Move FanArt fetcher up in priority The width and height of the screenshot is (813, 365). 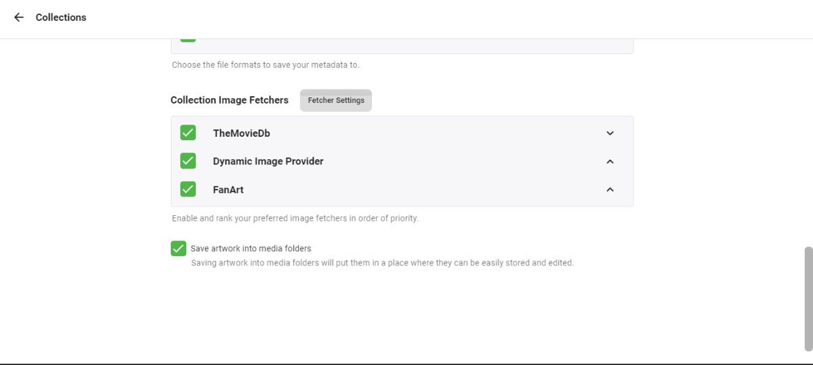point(610,190)
